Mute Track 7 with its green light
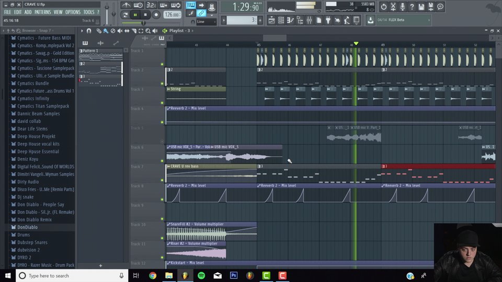This screenshot has height=282, width=502. click(x=162, y=180)
